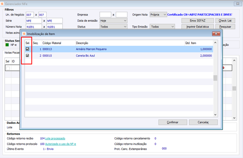Click the first Empresa field
The image size is (243, 158).
(105, 15)
